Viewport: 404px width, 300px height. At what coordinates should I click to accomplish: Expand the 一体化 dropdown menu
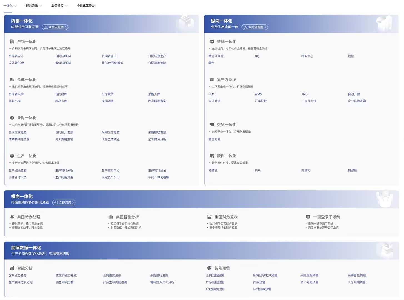(x=10, y=6)
